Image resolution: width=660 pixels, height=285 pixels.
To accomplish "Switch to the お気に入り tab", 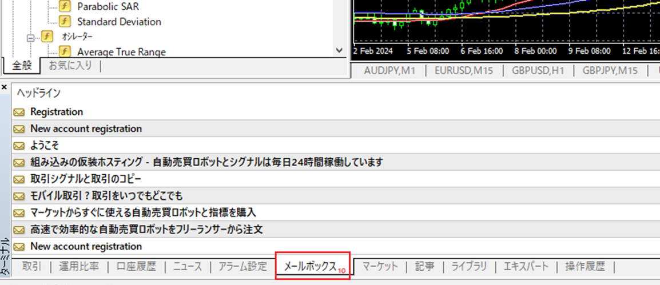I will click(x=70, y=66).
